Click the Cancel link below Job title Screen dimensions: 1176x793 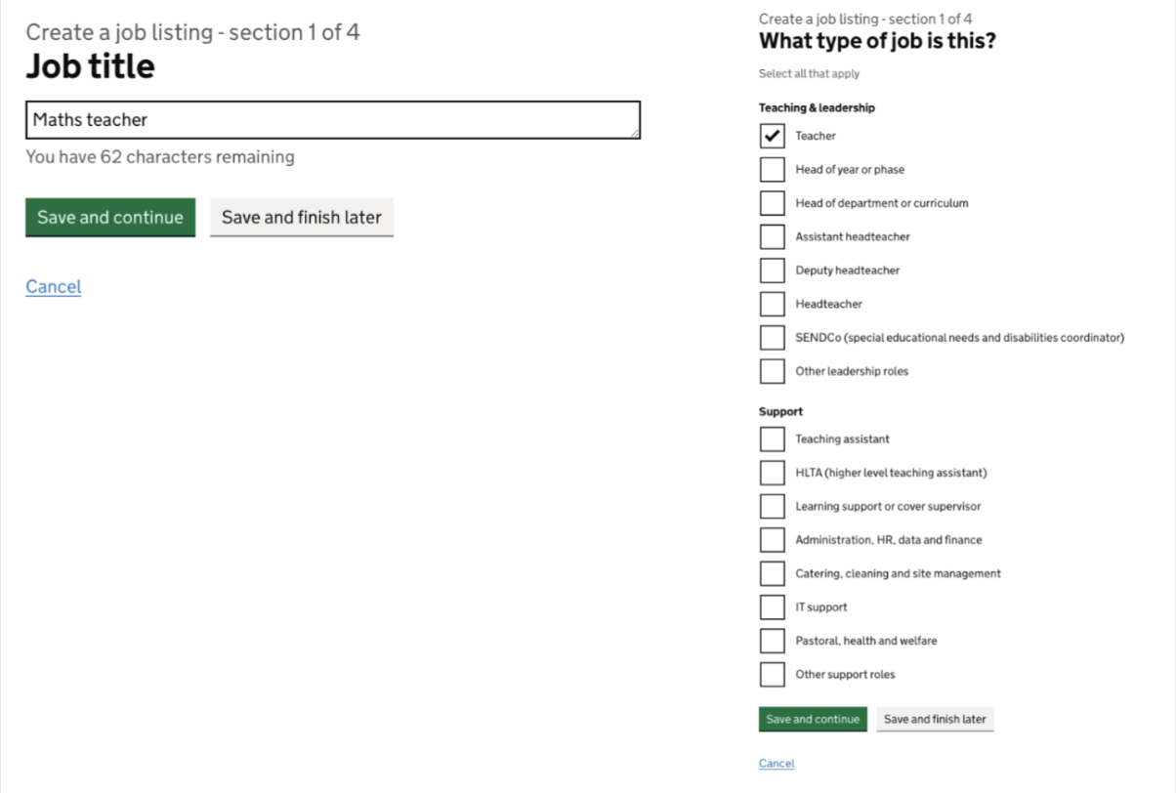coord(53,286)
